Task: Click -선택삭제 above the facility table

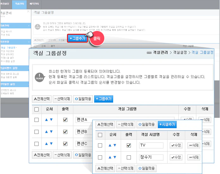Action: pos(126,124)
